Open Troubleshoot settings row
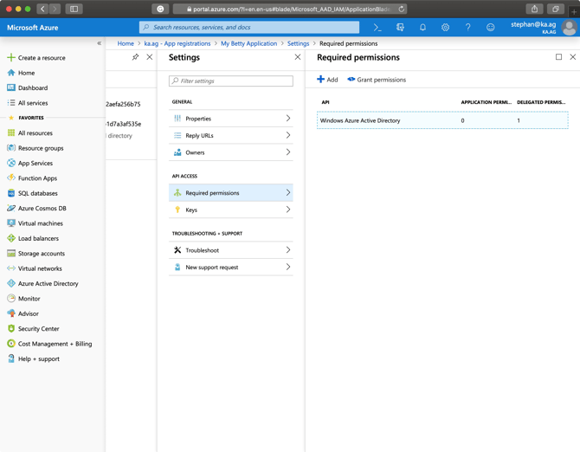 (x=231, y=250)
